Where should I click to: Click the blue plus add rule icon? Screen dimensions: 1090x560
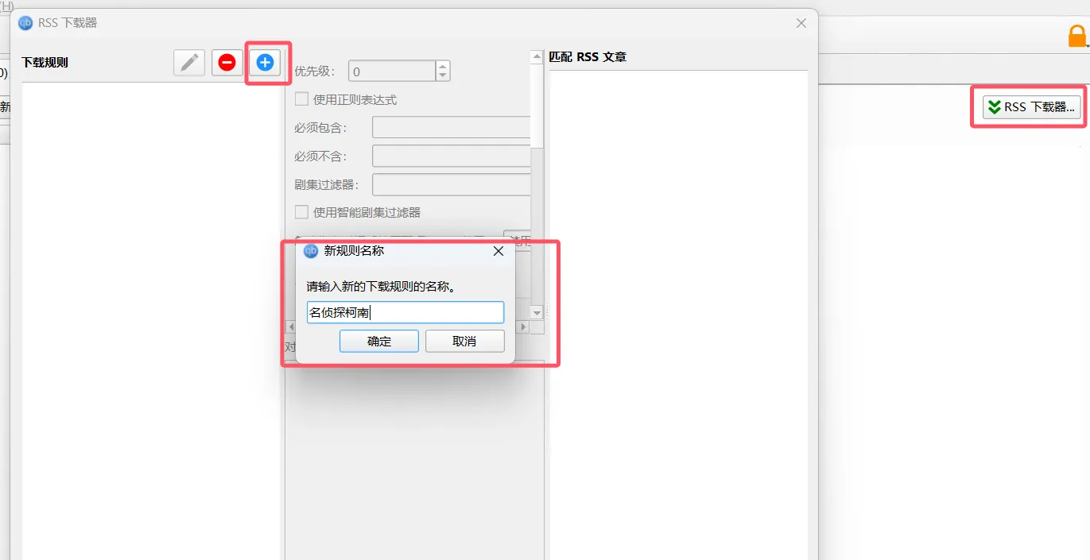click(x=266, y=62)
